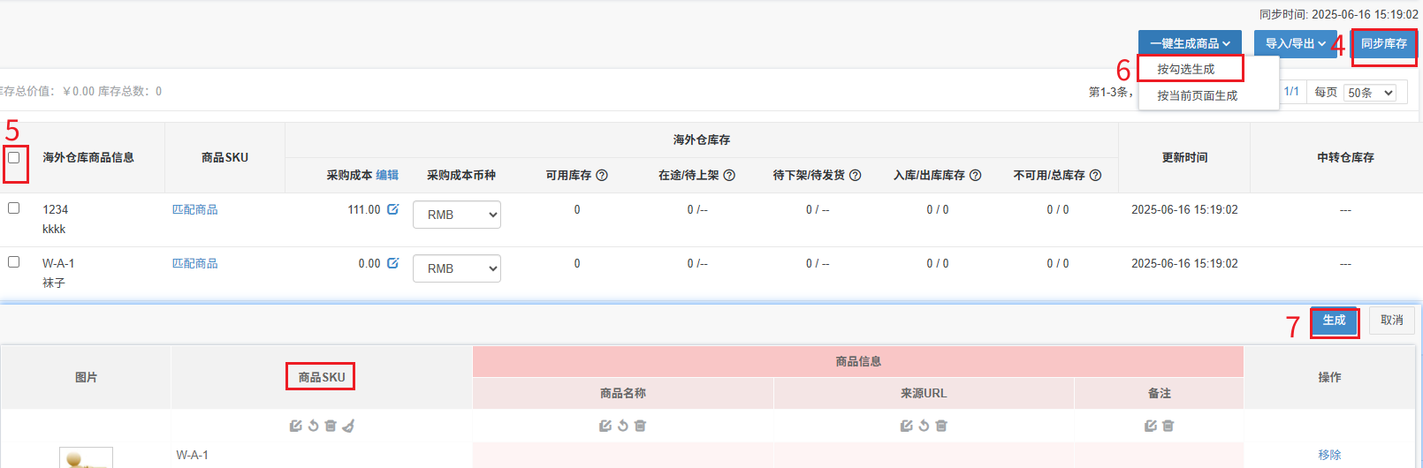Click 编辑 link beside 采购成本

tap(387, 175)
